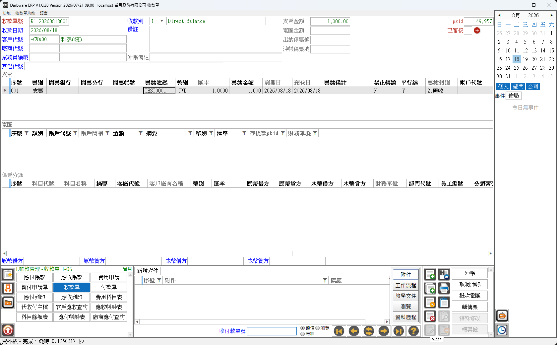The width and height of the screenshot is (557, 345).
Task: Open the 應收帳款 module button
Action: click(x=72, y=277)
